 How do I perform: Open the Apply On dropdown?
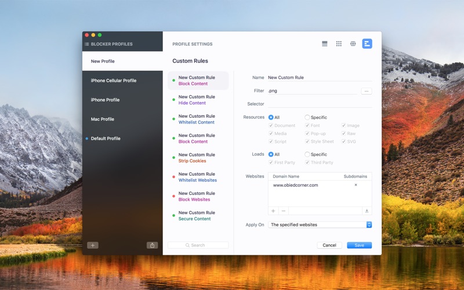tap(320, 224)
